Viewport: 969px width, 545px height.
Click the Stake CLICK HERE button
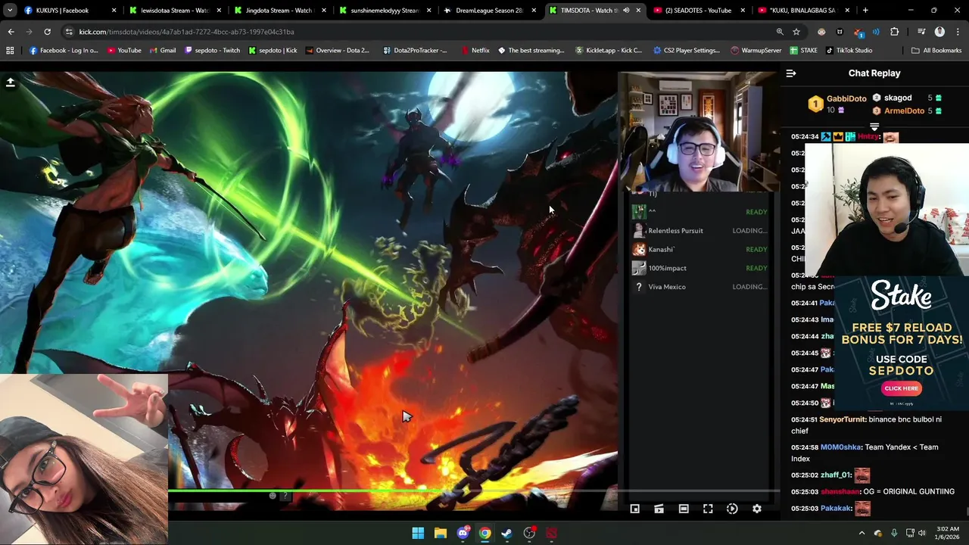pos(901,388)
